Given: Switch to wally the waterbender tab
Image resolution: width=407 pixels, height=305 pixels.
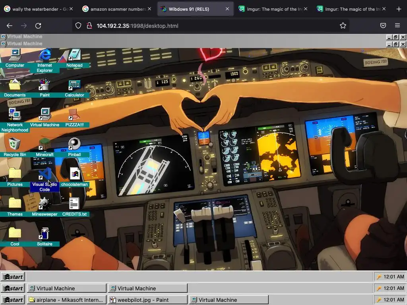Looking at the screenshot, I should [x=39, y=9].
